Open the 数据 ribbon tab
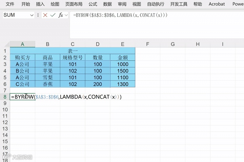 (x=107, y=4)
